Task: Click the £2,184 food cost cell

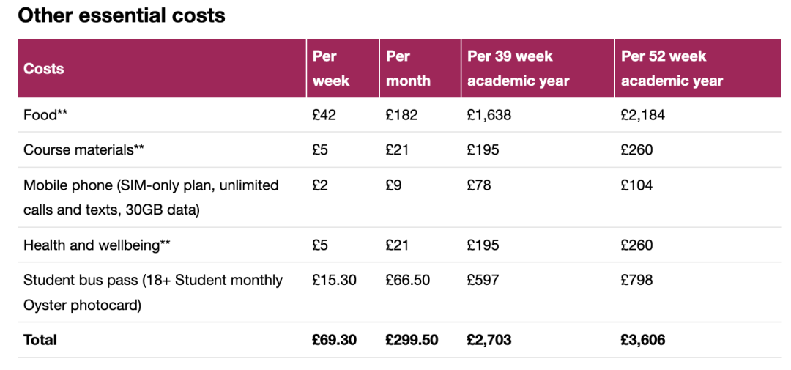Action: [x=643, y=115]
